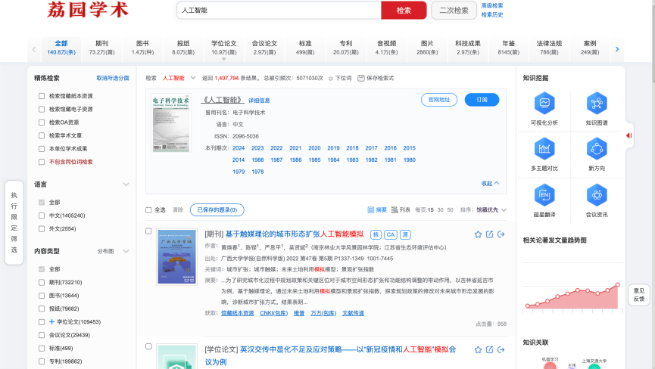Click the edit/cite icon on first result
The image size is (655, 369).
coord(490,234)
